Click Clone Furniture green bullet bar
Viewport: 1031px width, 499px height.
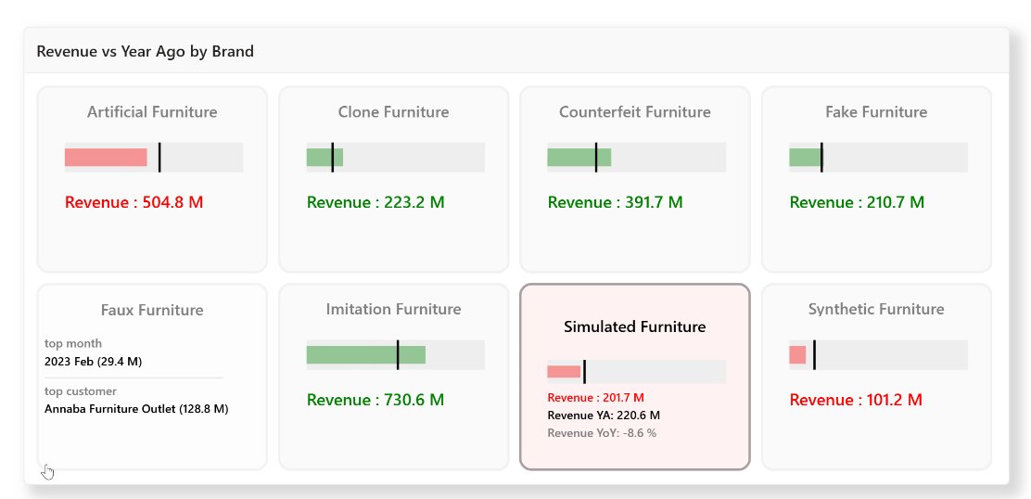325,157
